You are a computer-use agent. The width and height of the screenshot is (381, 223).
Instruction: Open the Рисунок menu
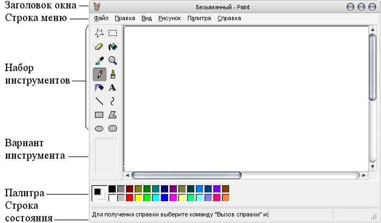coord(170,18)
